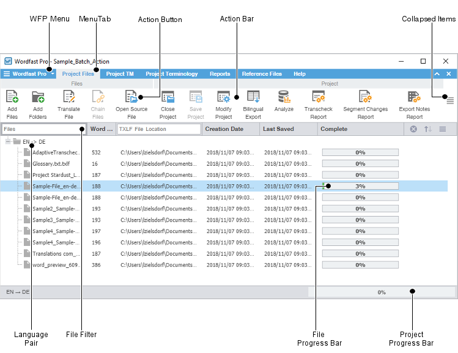Click the Add Files icon

pos(12,97)
